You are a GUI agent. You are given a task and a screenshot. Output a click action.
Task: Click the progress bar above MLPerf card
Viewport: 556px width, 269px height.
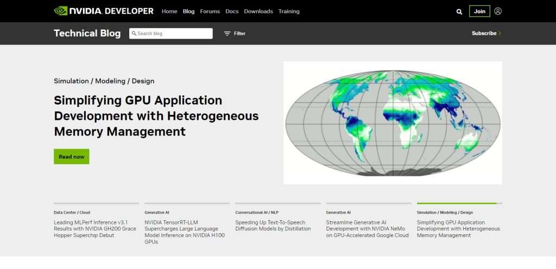coord(97,203)
